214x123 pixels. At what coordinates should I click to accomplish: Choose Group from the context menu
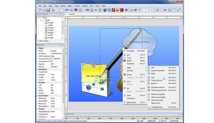(x=135, y=74)
